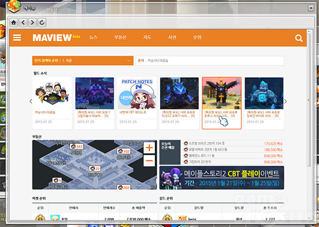Open the hamburger menu in the MAVIEW header

point(18,38)
